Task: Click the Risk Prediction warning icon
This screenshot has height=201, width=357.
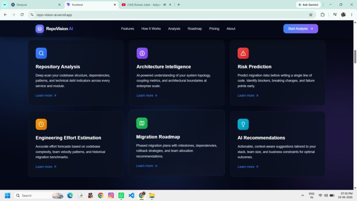Action: pyautogui.click(x=243, y=53)
